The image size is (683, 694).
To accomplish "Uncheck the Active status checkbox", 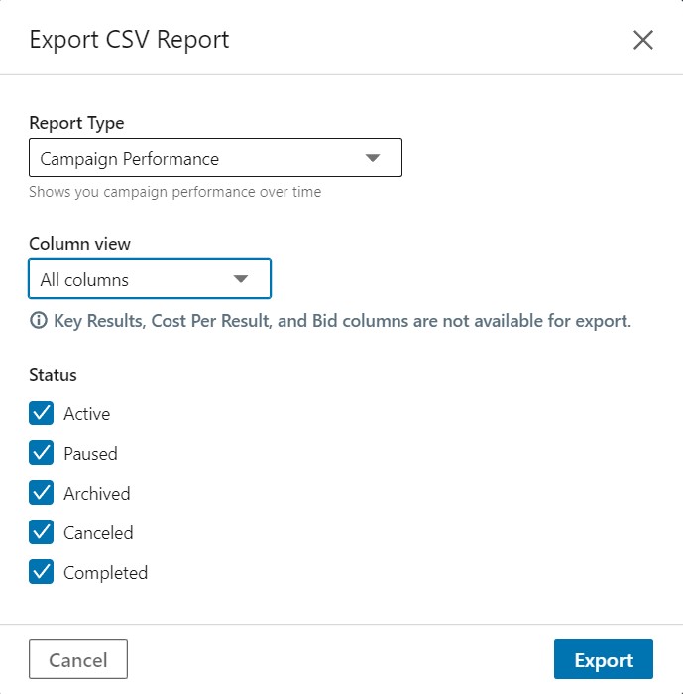I will [42, 413].
